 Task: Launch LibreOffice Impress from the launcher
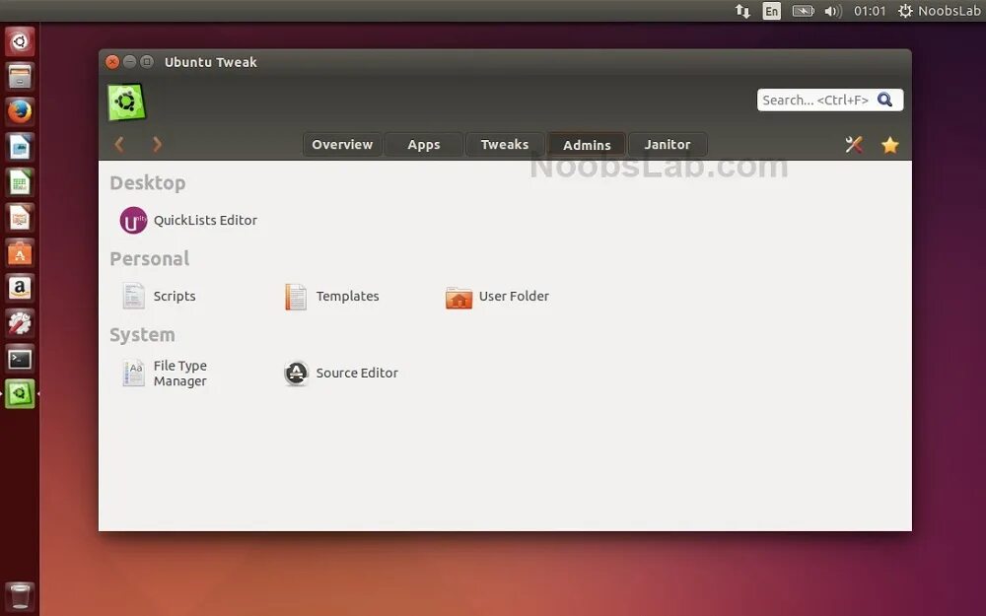click(20, 218)
